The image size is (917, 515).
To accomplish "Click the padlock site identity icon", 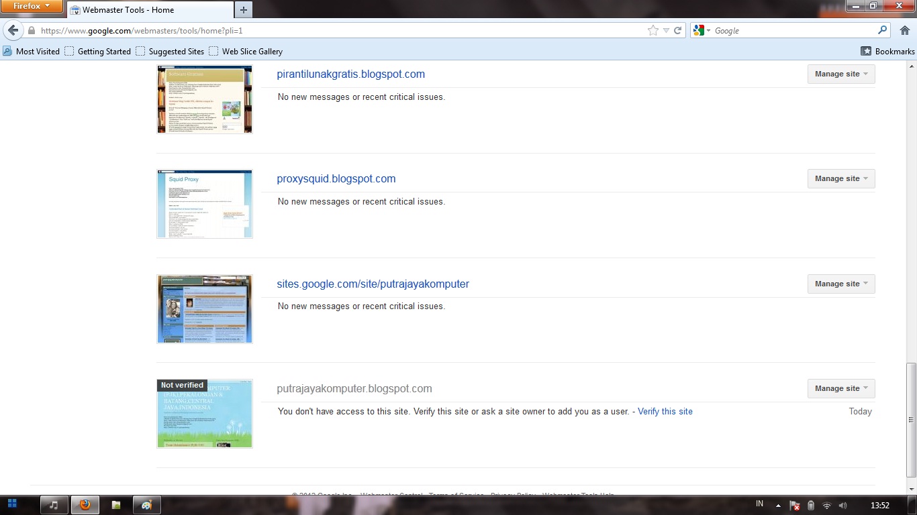I will coord(32,31).
